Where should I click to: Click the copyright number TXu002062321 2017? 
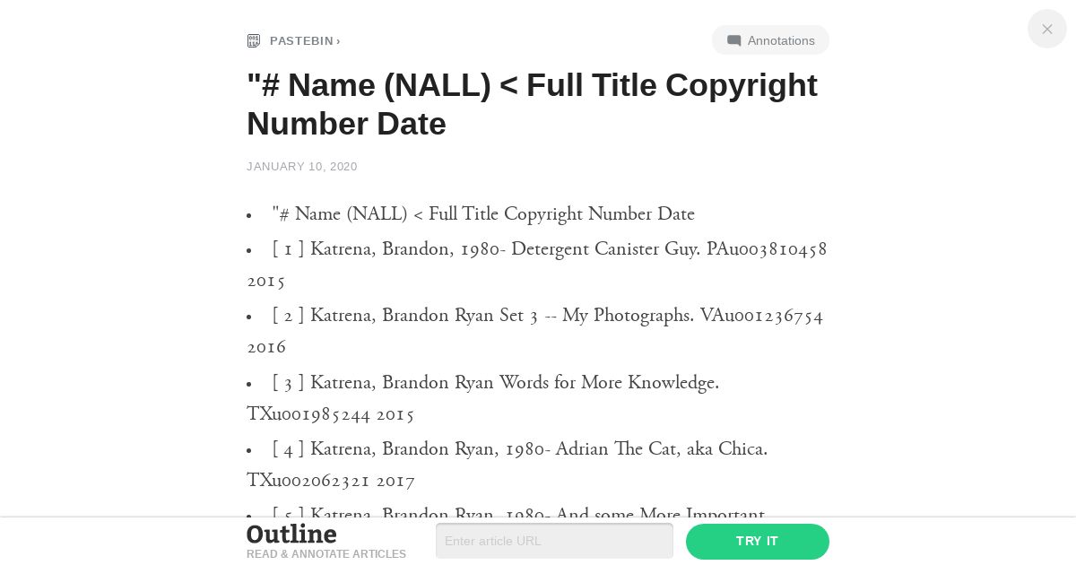pos(331,481)
